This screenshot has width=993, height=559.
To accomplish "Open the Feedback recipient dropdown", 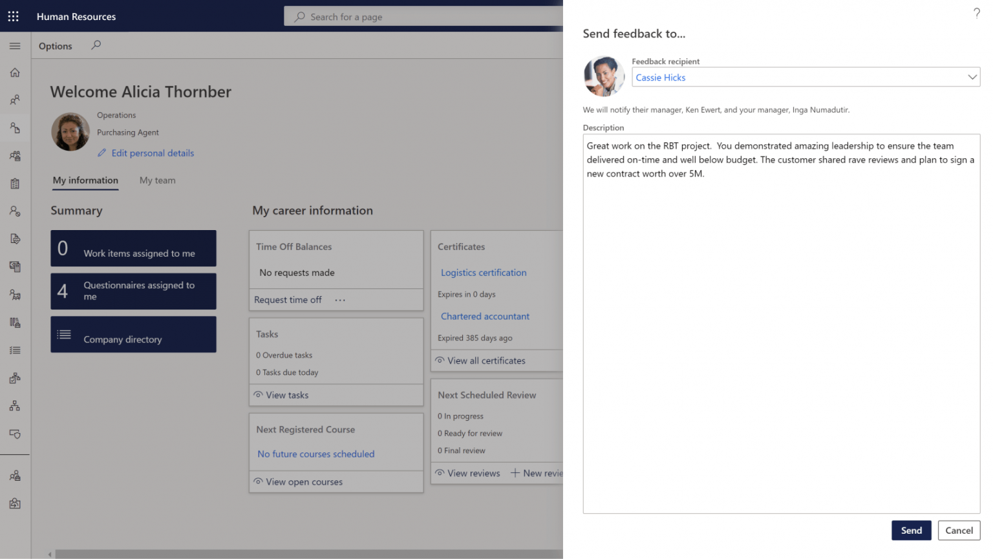I will (972, 76).
